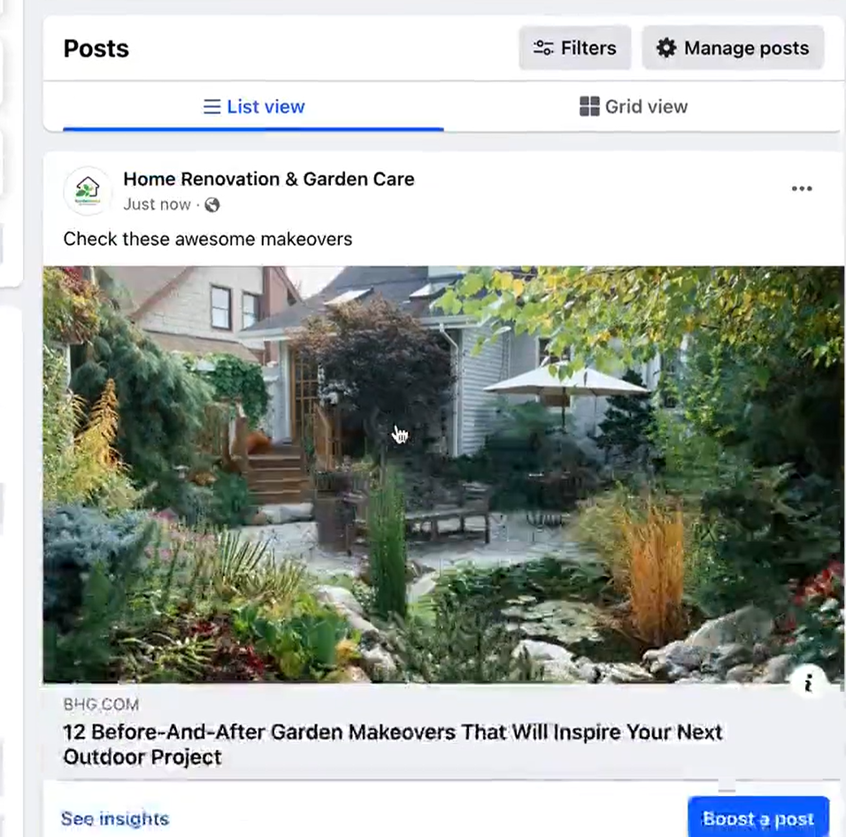Click the List view lines icon
Image resolution: width=846 pixels, height=837 pixels.
(212, 107)
